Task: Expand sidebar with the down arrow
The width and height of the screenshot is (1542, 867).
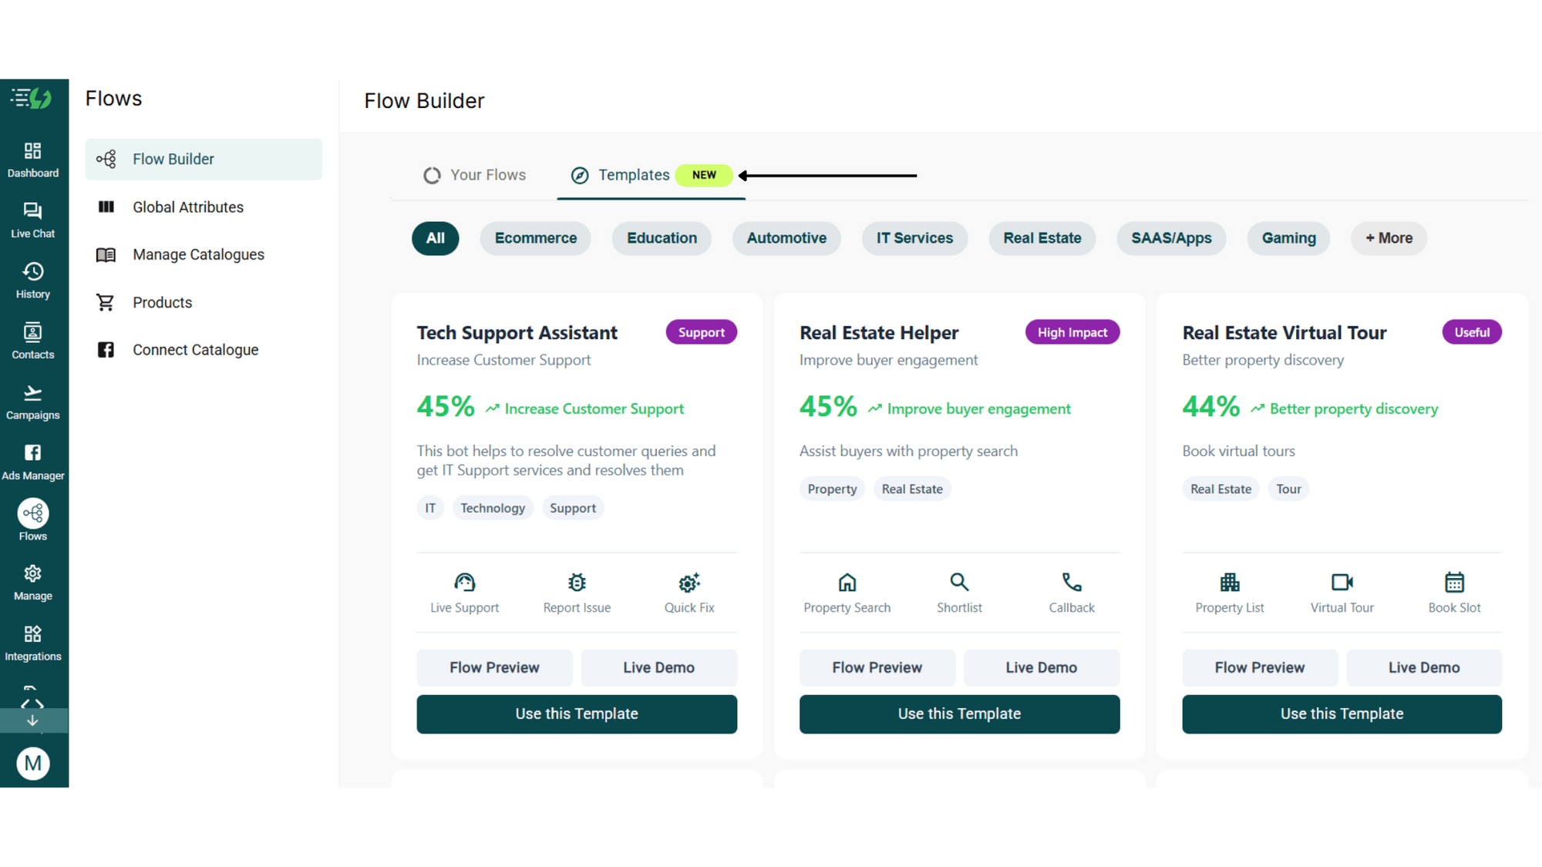Action: coord(33,721)
